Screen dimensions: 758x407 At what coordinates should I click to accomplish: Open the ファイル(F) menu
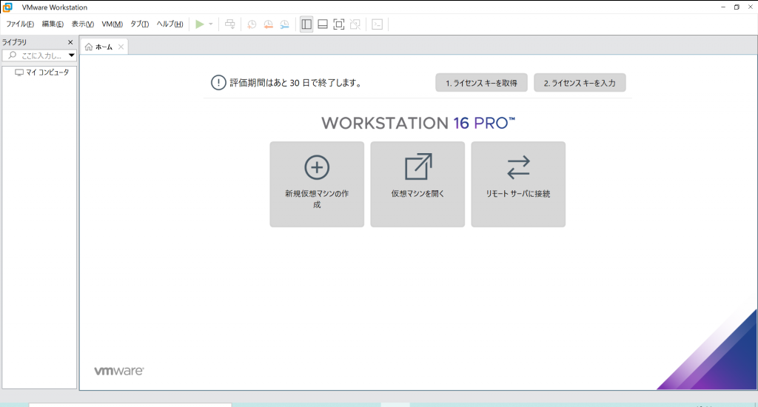[x=20, y=24]
